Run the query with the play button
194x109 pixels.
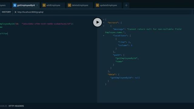(98, 22)
